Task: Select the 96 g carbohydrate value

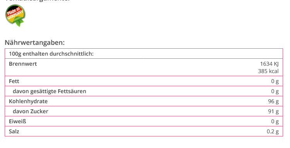Action: click(x=273, y=101)
